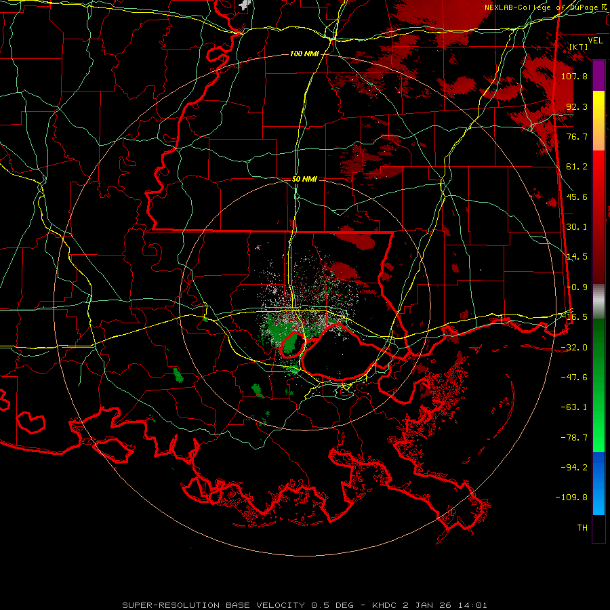The width and height of the screenshot is (610, 610).
Task: Click the -109.8 legend value
Action: 571,497
